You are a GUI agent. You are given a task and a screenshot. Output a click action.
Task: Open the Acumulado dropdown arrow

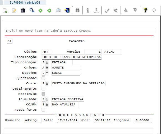coord(47,99)
